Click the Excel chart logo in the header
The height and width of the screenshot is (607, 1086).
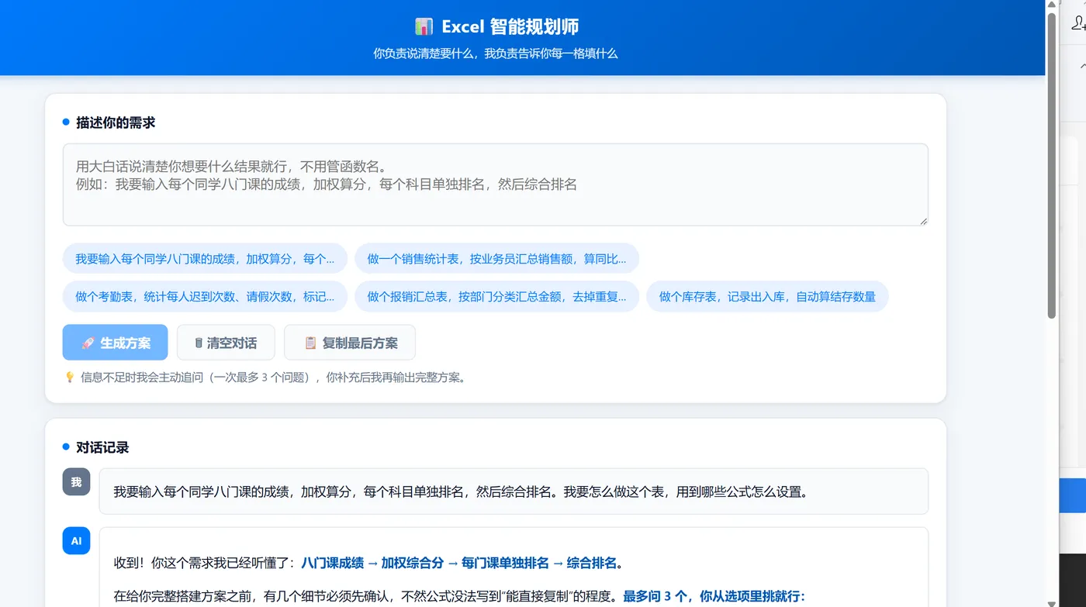(424, 27)
